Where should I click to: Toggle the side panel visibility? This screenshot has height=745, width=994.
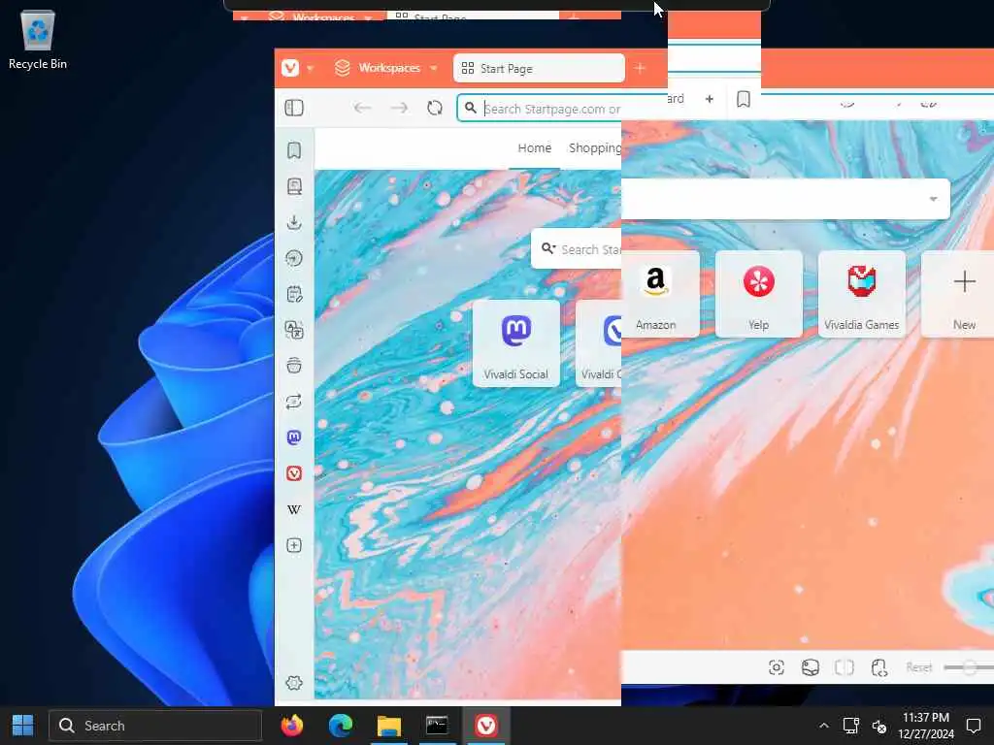point(294,109)
